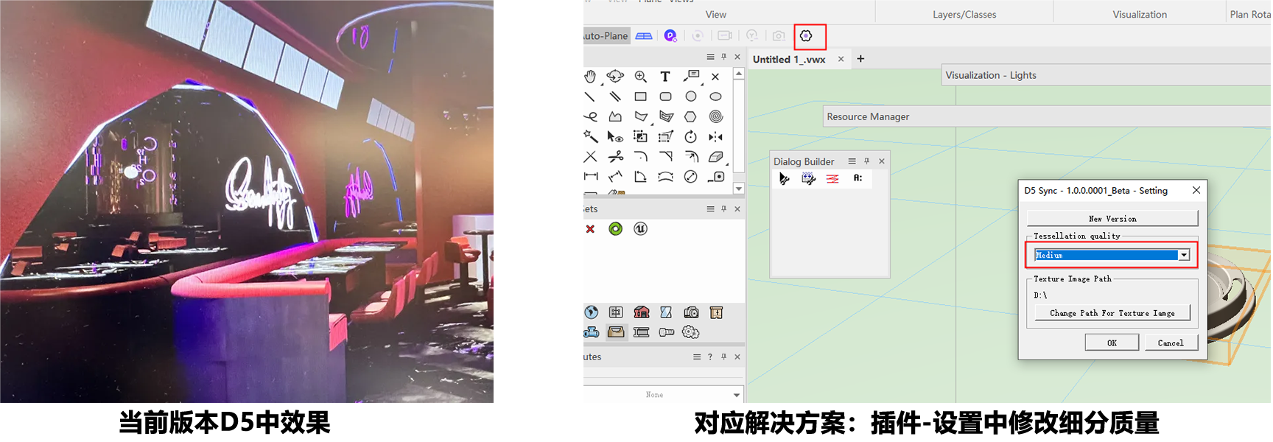Viewport: 1273px width, 442px height.
Task: Toggle the blue working plane icon
Action: pos(644,35)
